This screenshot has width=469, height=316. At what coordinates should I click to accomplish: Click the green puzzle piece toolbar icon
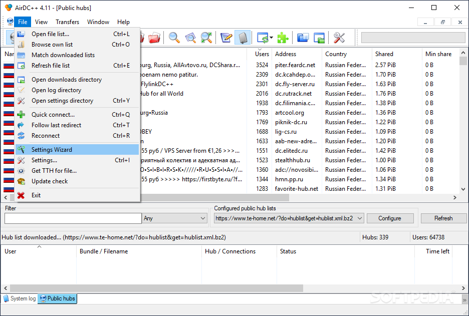click(x=283, y=38)
